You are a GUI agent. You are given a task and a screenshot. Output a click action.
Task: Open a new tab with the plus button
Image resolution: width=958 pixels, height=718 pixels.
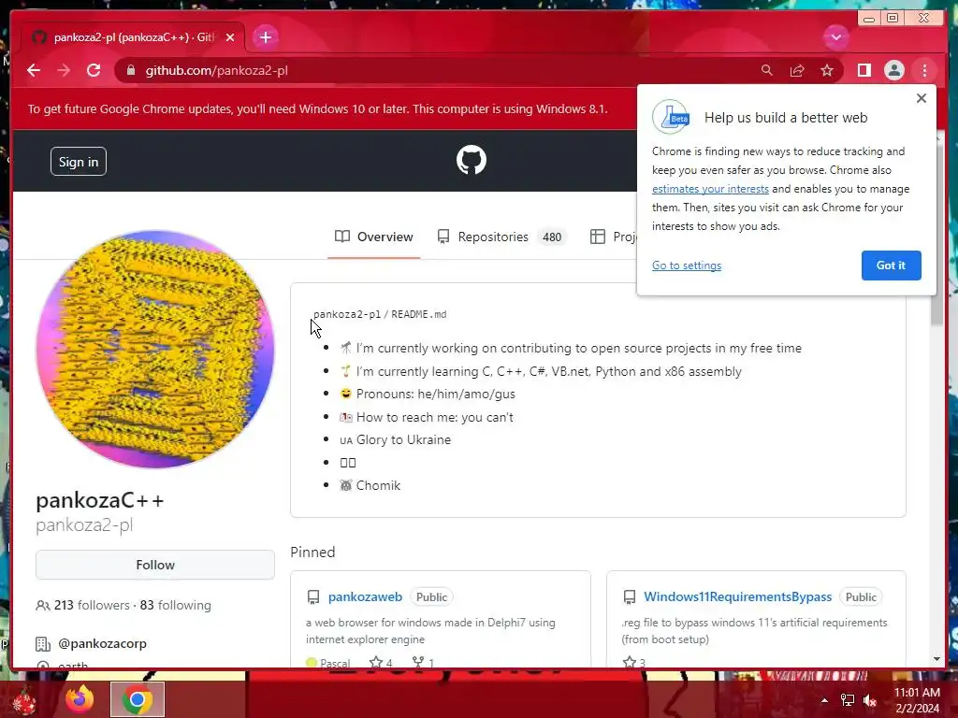(265, 37)
